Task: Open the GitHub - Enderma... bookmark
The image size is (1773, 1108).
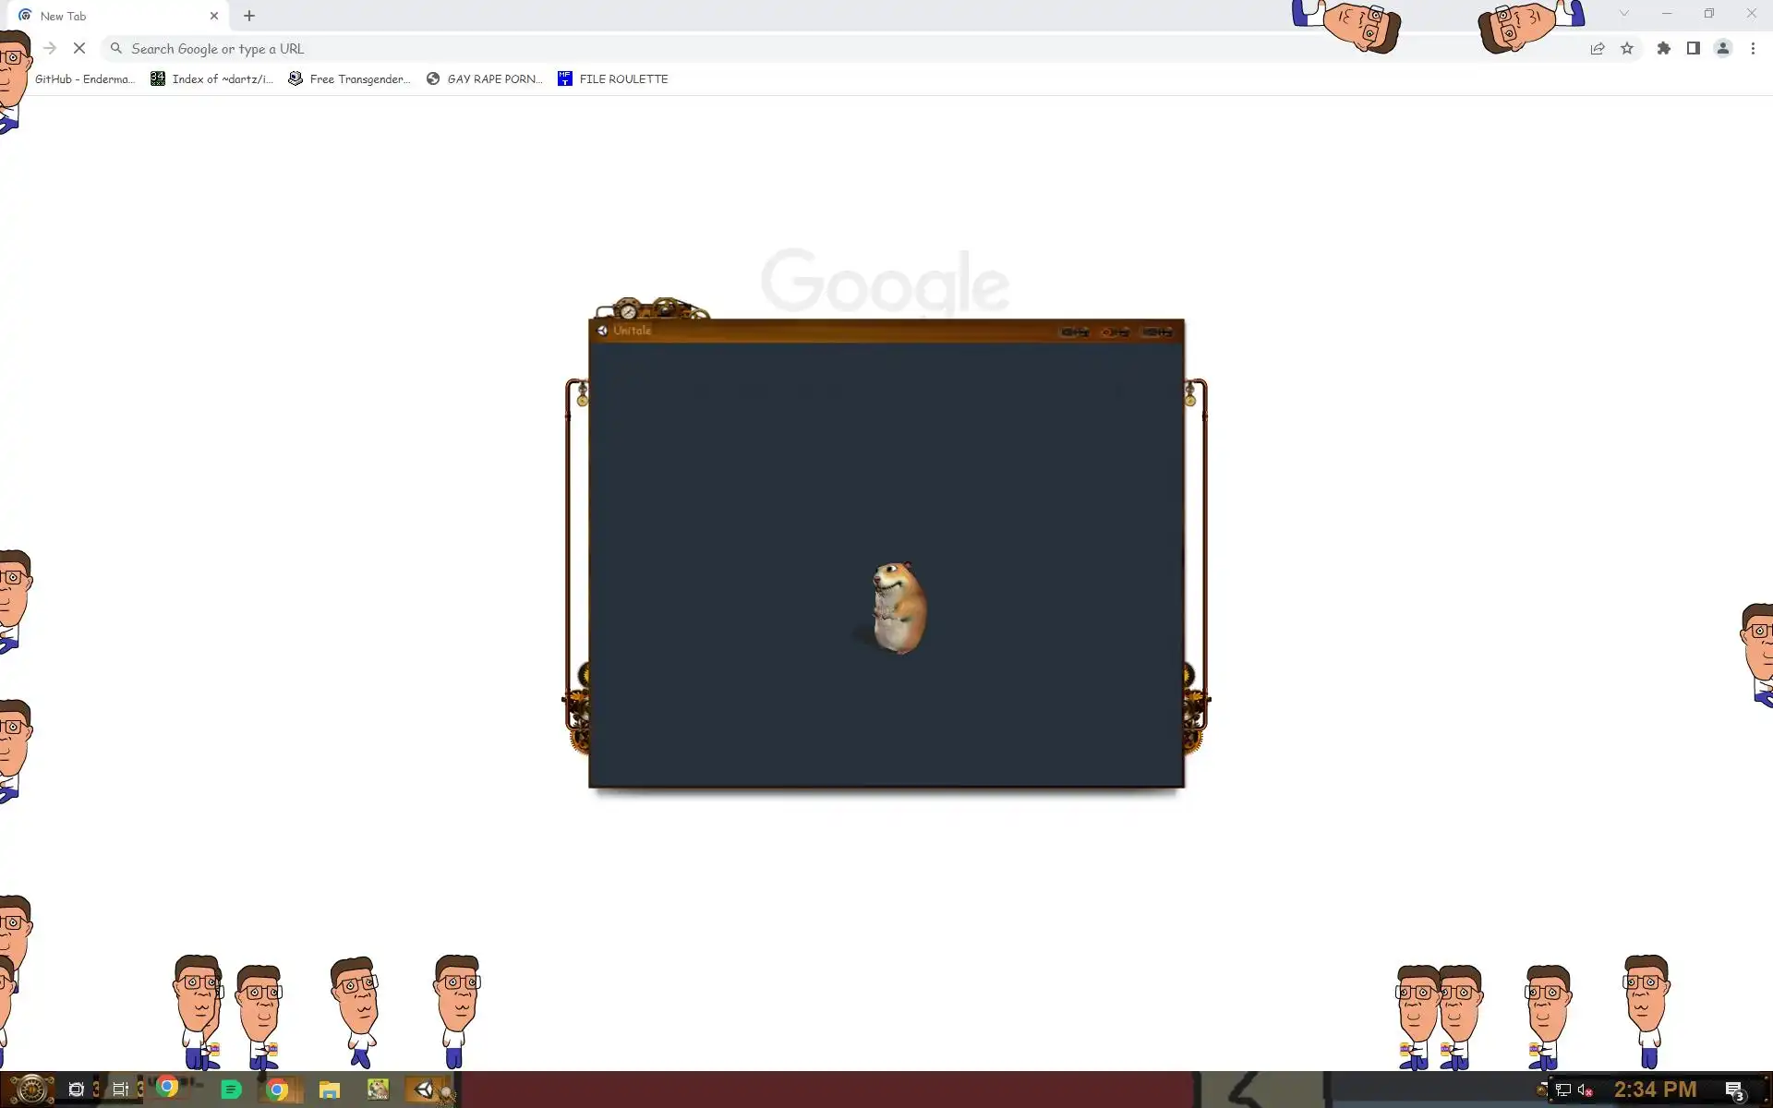Action: point(84,79)
